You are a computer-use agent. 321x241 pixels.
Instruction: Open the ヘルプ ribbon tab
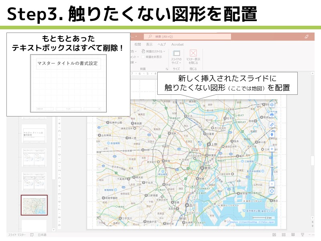point(162,44)
